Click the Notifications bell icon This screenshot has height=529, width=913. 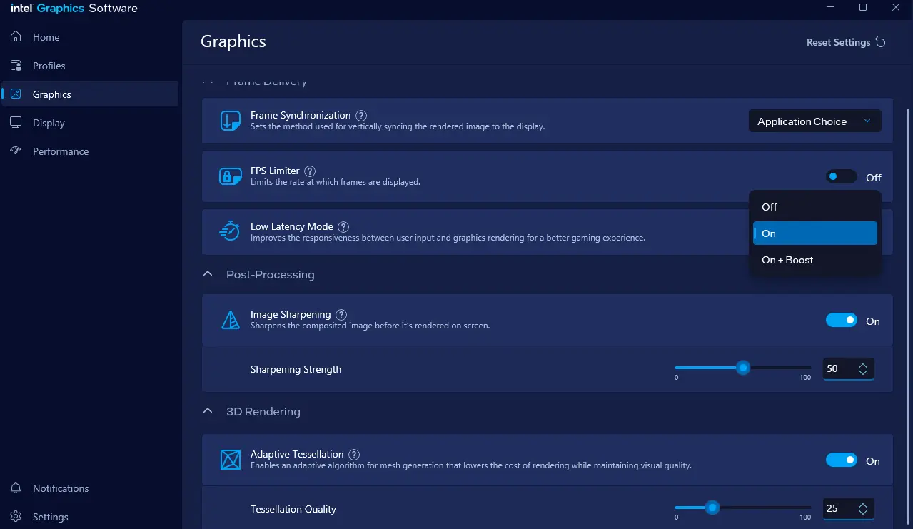click(16, 488)
